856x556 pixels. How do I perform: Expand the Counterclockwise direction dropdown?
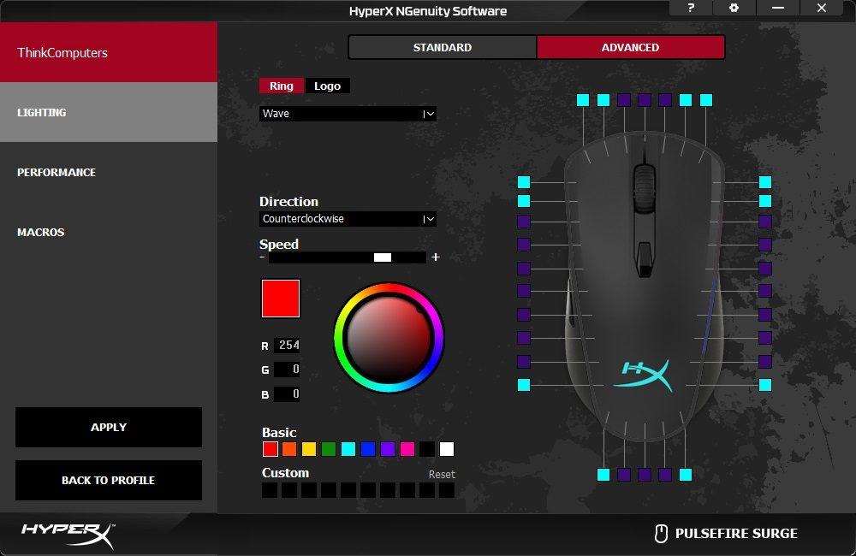coord(348,219)
